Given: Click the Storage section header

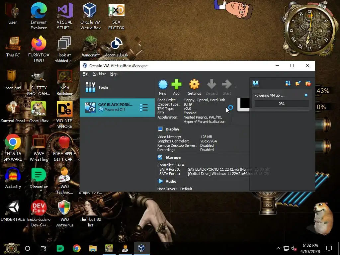Looking at the screenshot, I should point(173,157).
